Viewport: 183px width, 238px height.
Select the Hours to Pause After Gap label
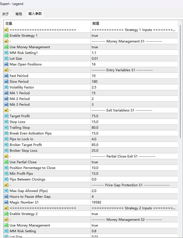(30, 197)
